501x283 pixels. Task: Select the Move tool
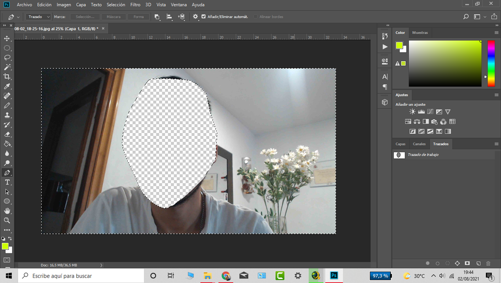(x=7, y=39)
